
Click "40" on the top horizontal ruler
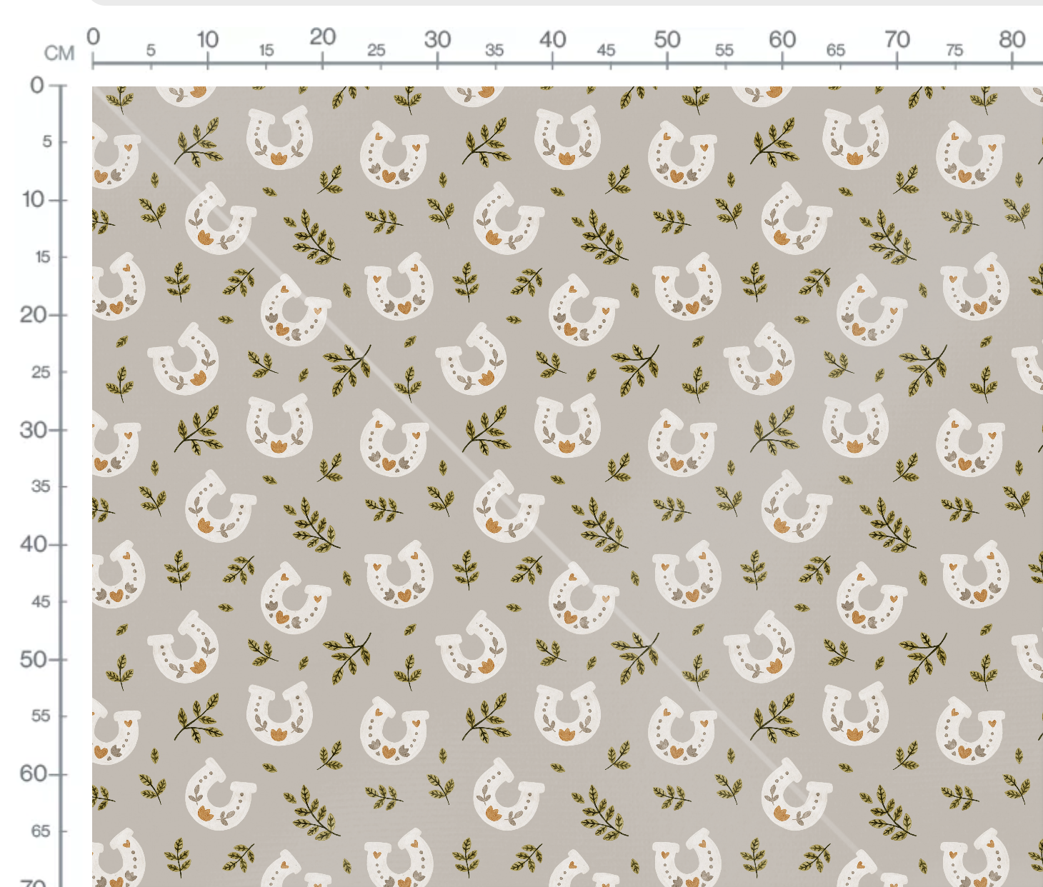click(x=552, y=39)
